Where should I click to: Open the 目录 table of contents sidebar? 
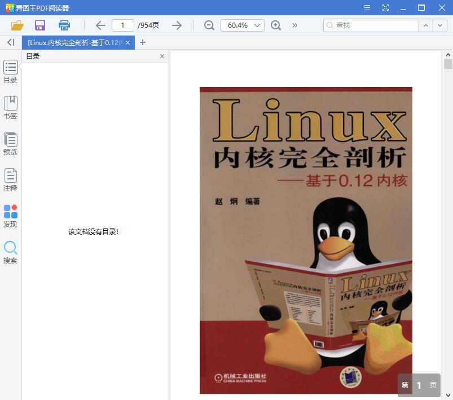[10, 72]
